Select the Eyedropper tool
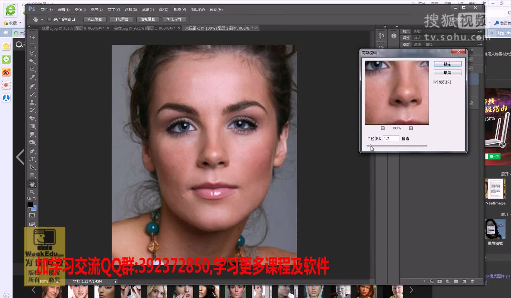The image size is (511, 298). pos(32,77)
